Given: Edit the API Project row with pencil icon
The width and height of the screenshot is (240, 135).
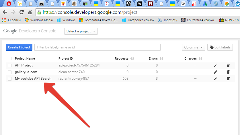Looking at the screenshot, I should pos(216,65).
